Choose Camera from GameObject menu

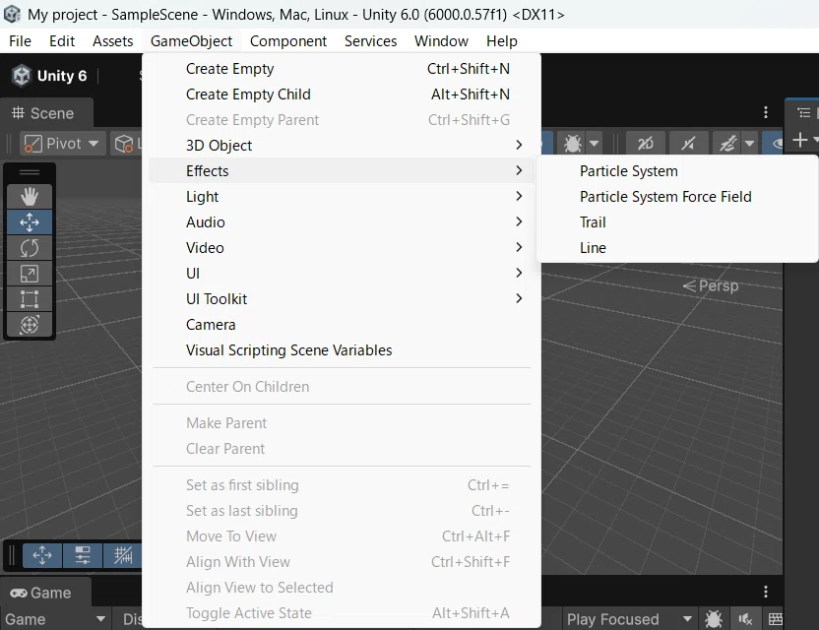341,325
